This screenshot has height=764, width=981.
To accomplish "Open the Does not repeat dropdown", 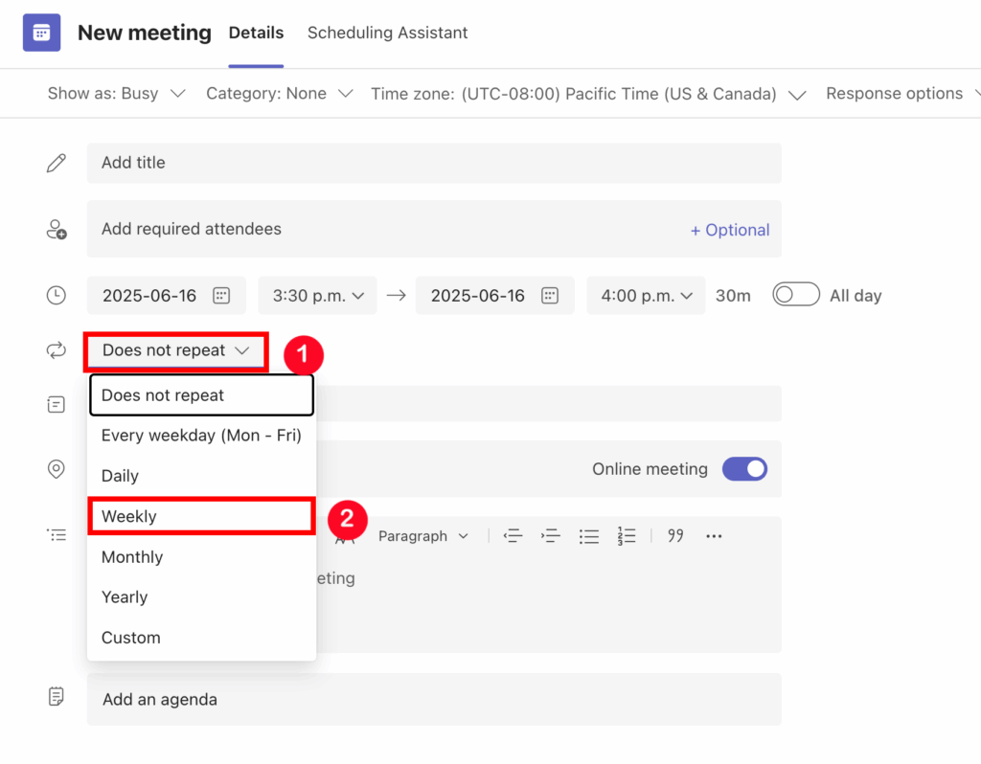I will pos(175,350).
